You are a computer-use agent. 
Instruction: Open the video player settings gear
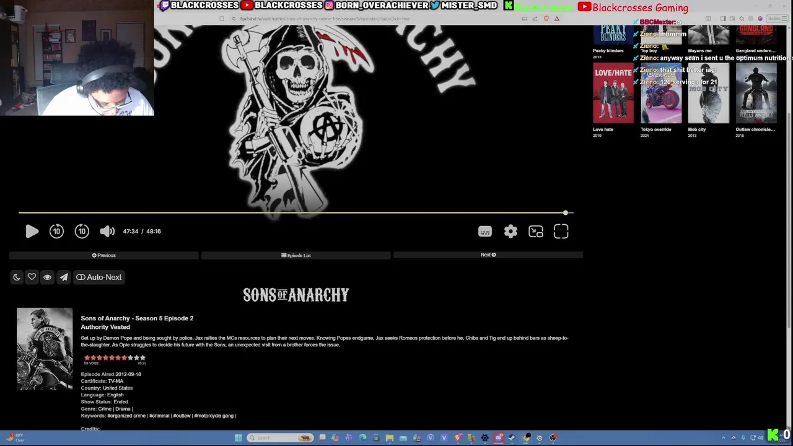(510, 232)
